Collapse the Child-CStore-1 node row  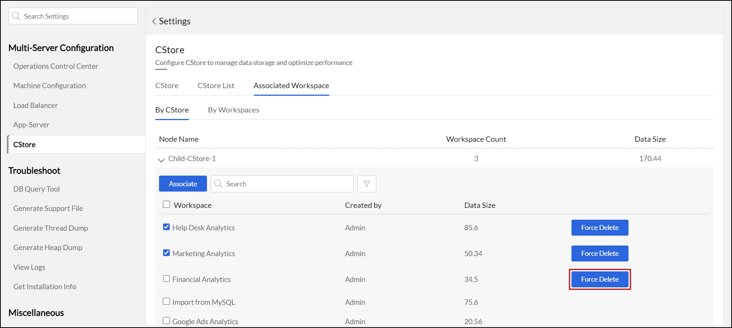161,160
